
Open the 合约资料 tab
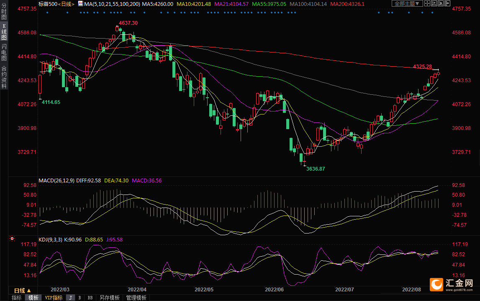pyautogui.click(x=4, y=77)
